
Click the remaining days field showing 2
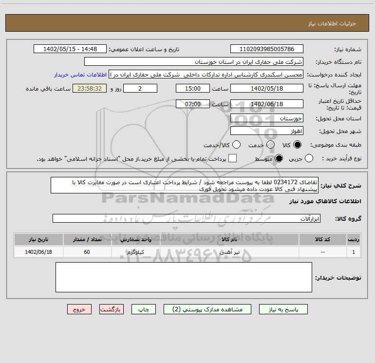click(x=140, y=88)
